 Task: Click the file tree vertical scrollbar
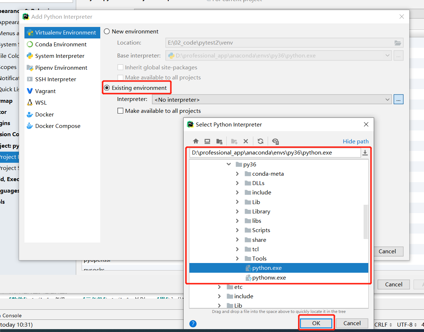[x=365, y=222]
